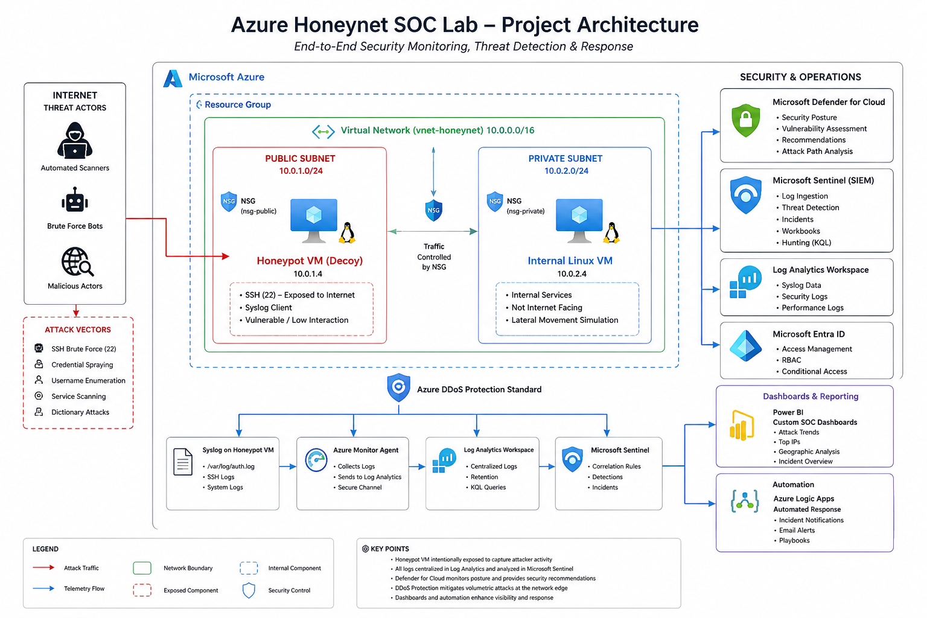927x618 pixels.
Task: Click the Power BI chart icon
Action: [742, 425]
